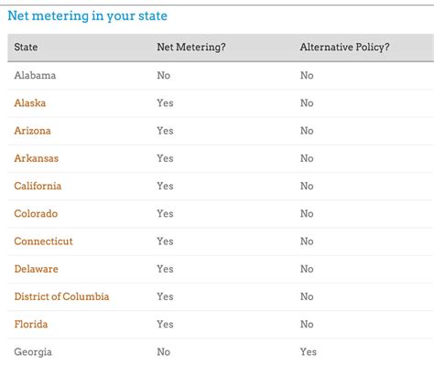Open the Arkansas state link
Image resolution: width=434 pixels, height=365 pixels.
pyautogui.click(x=37, y=158)
